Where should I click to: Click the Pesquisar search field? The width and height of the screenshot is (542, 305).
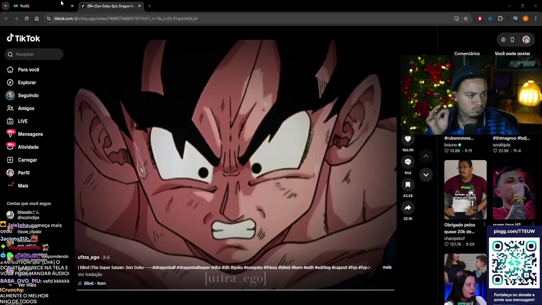(34, 54)
